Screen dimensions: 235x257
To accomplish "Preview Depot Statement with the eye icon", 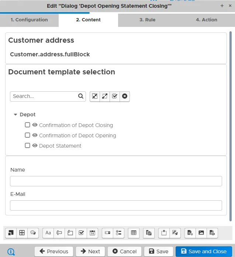I will pos(35,145).
